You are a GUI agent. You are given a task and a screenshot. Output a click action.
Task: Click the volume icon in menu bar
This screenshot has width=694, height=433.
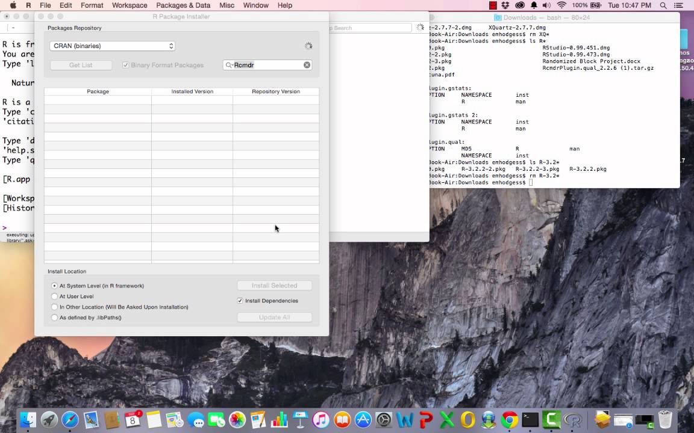click(x=547, y=5)
